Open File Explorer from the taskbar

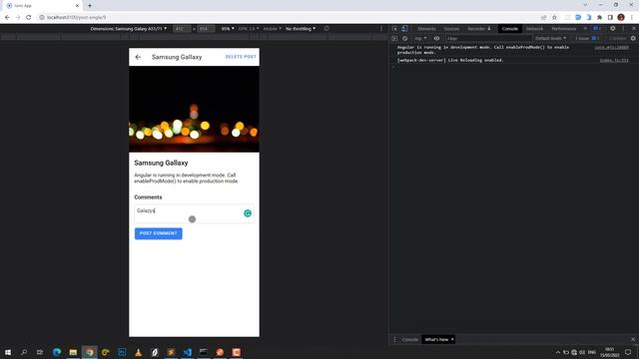(x=73, y=352)
